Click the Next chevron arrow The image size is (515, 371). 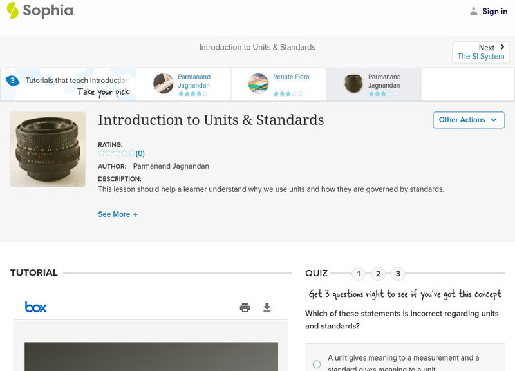[502, 47]
